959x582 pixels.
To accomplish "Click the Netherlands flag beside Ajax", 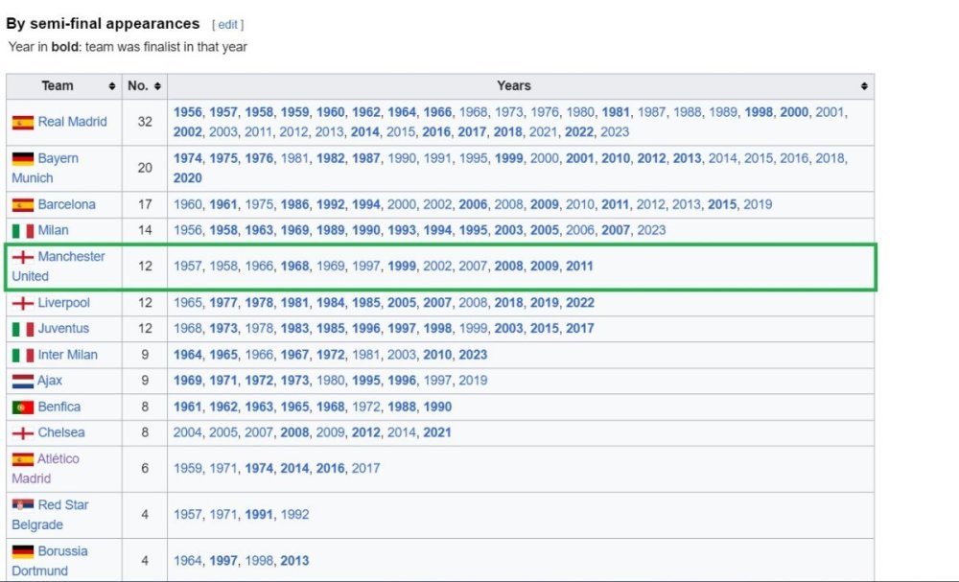I will tap(22, 382).
